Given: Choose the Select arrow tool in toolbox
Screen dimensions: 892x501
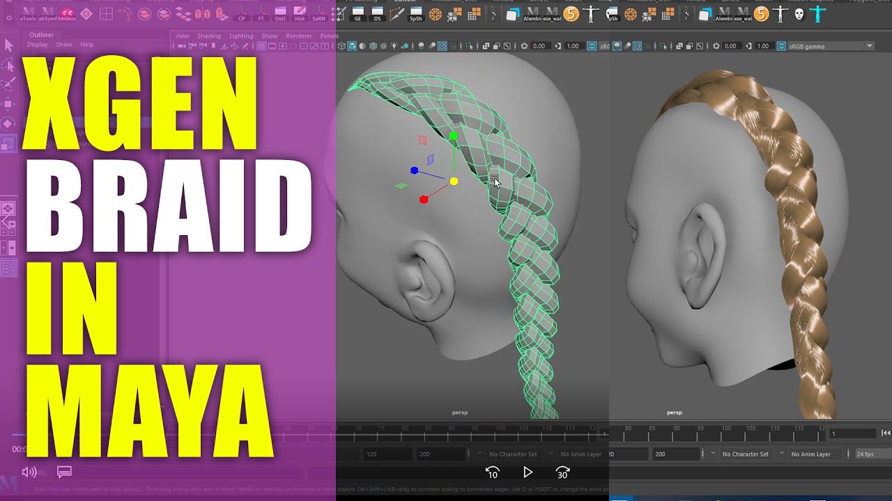Looking at the screenshot, I should coord(8,45).
